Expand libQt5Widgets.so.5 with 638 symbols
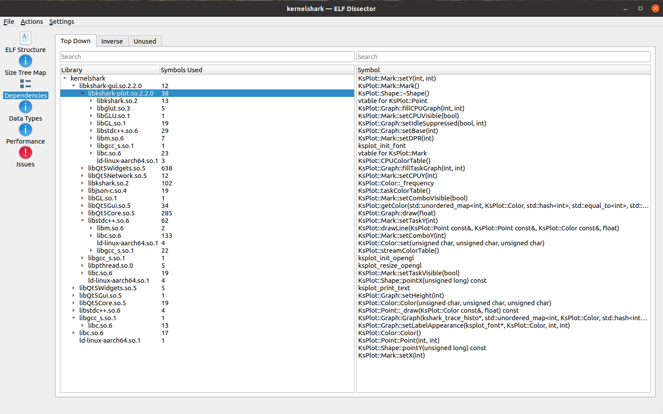The width and height of the screenshot is (663, 414). pos(82,168)
